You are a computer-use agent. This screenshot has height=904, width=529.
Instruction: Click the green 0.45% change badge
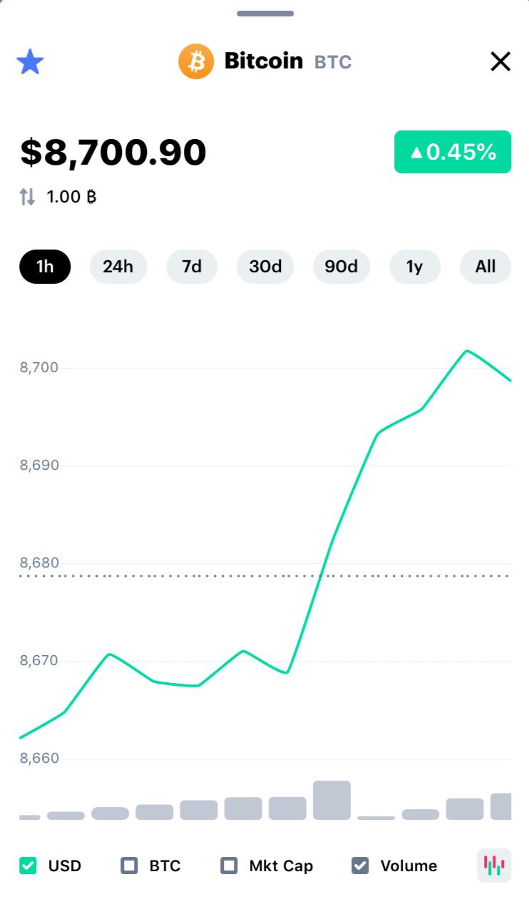click(x=453, y=152)
